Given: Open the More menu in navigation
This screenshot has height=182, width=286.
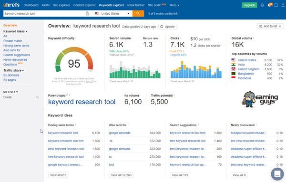Looking at the screenshot, I should click(174, 5).
